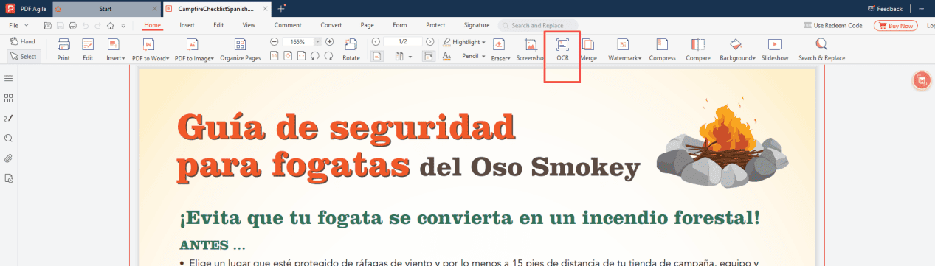Click the orange floating conversion button
The width and height of the screenshot is (935, 266).
click(x=921, y=80)
